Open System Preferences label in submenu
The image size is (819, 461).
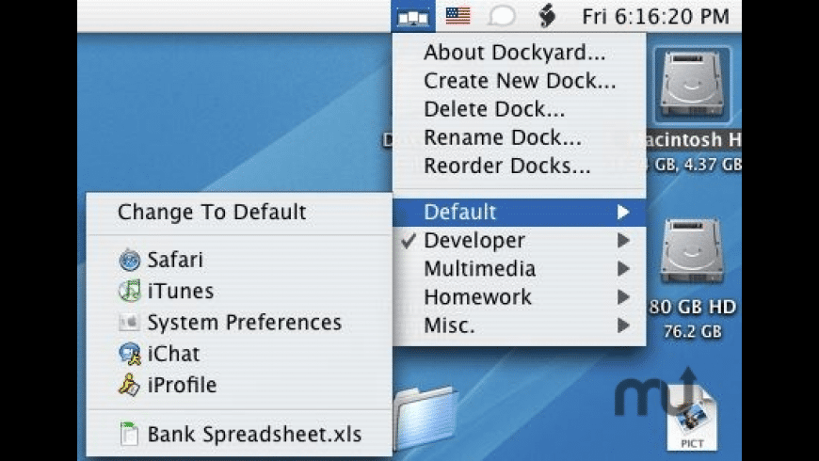[245, 323]
